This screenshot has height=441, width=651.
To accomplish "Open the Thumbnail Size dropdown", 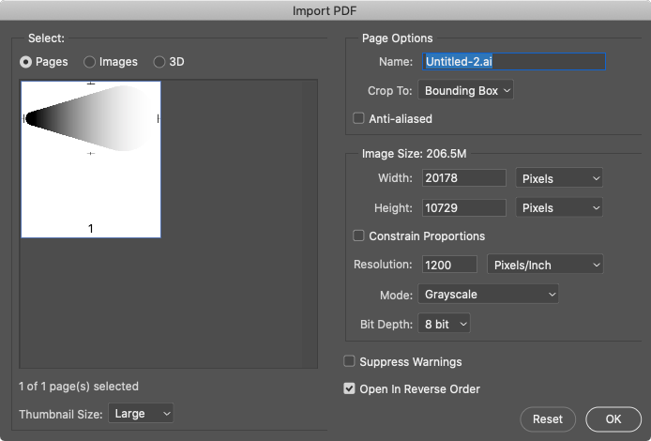I will [x=141, y=413].
